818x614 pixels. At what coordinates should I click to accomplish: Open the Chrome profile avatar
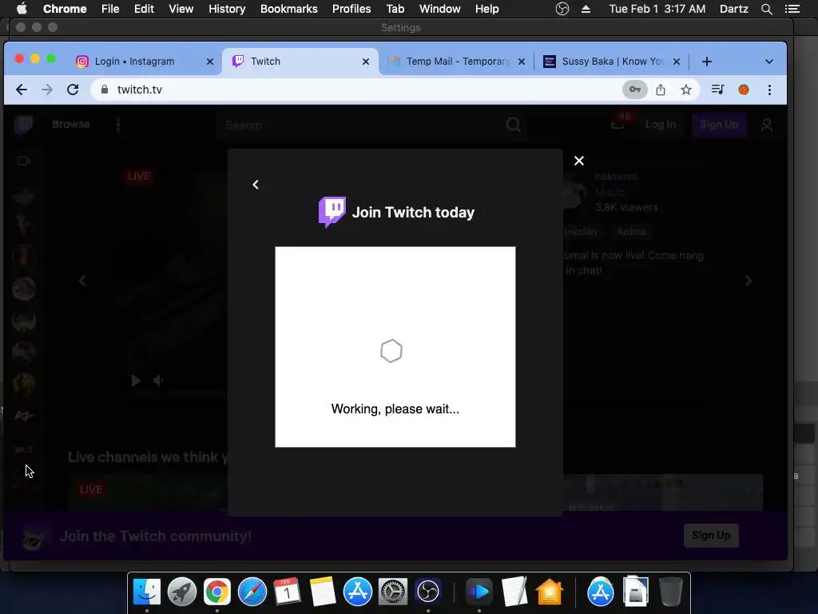pos(744,90)
